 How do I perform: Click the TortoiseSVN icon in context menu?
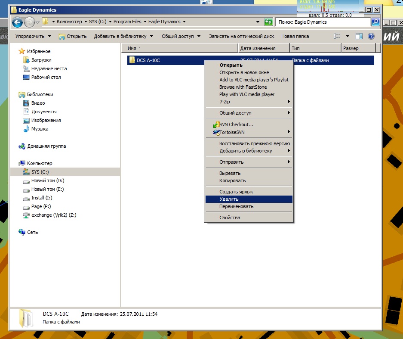(216, 132)
